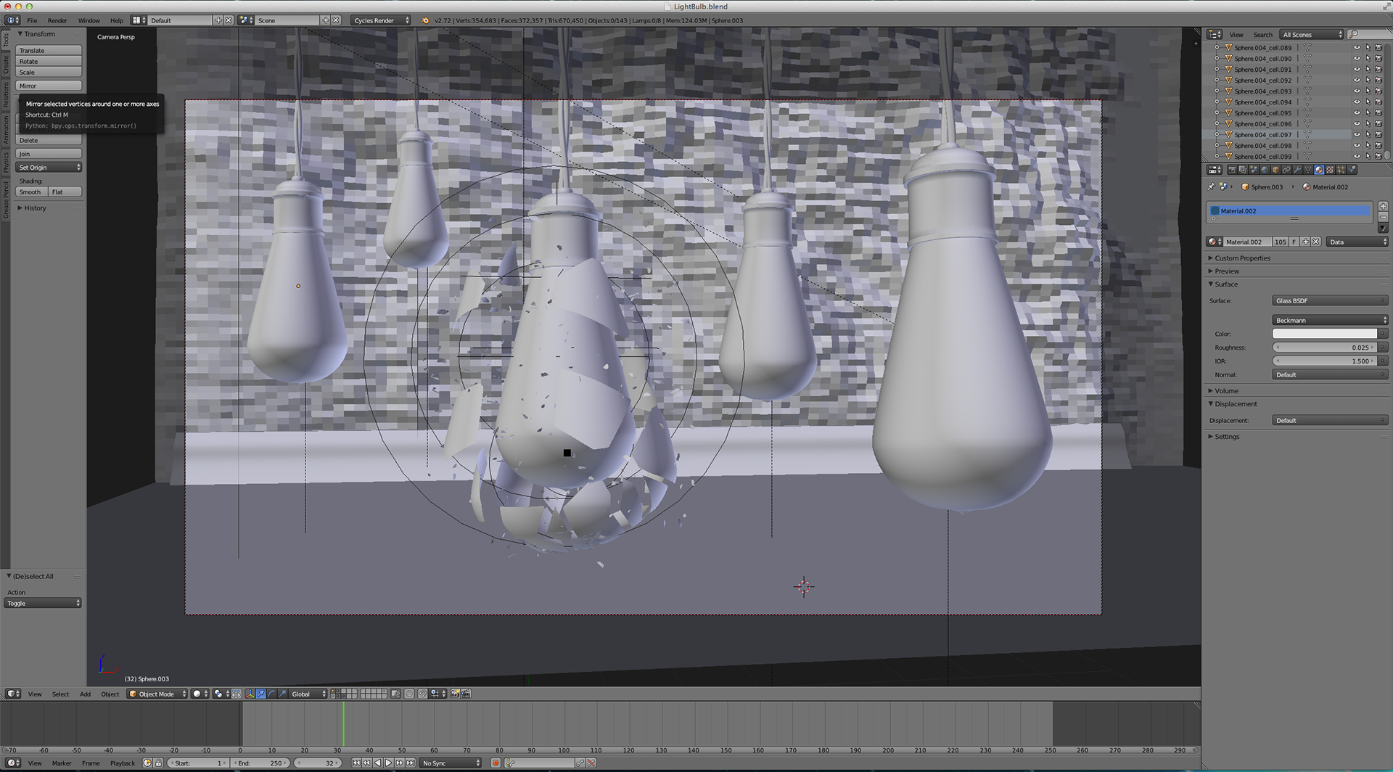The width and height of the screenshot is (1393, 772).
Task: Play the animation forward in timeline
Action: (388, 763)
